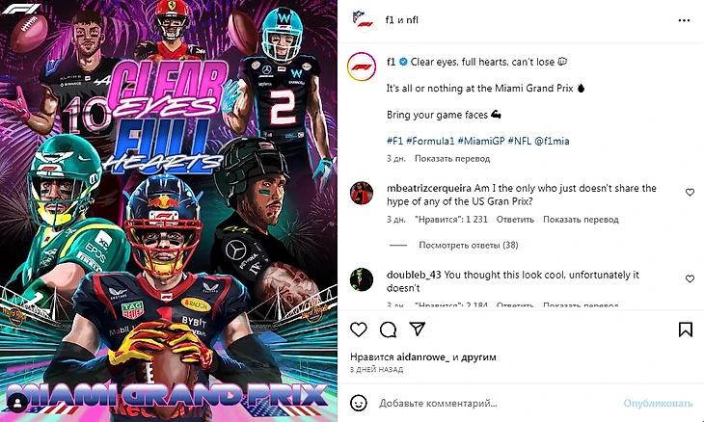Like mbeatrizcerqueira's comment
Screen dimensions: 704x422
[x=690, y=193]
